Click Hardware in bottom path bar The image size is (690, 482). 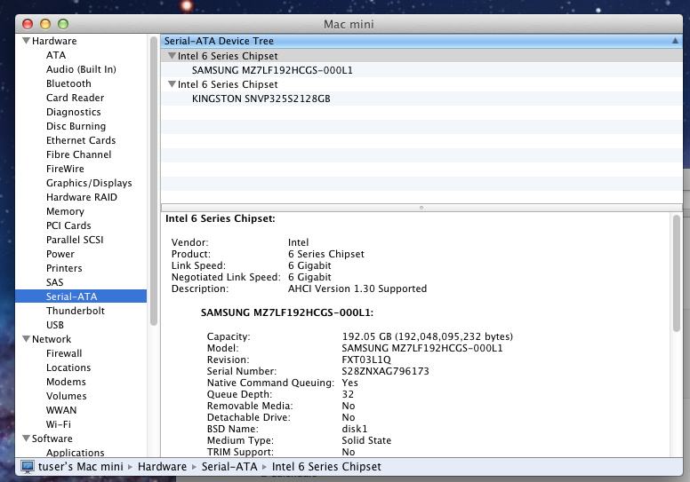pyautogui.click(x=163, y=467)
